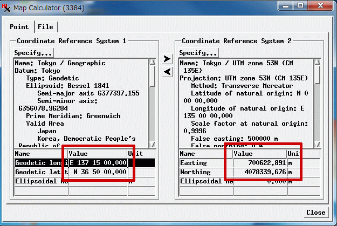This screenshot has height=226, width=337.
Task: Click the Map Calculator title bar icon
Action: 6,8
